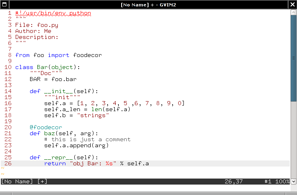Click the 'Description:' line
The width and height of the screenshot is (297, 195).
point(37,37)
